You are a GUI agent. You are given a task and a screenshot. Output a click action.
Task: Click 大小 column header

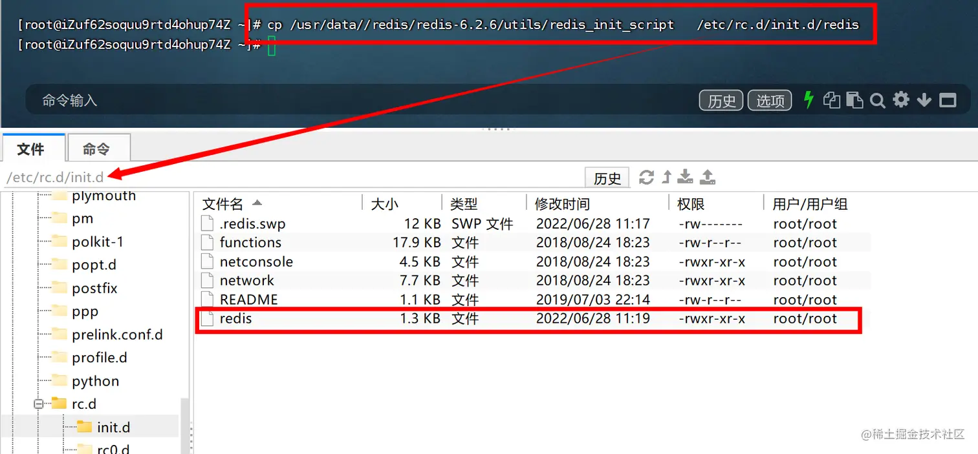point(384,204)
